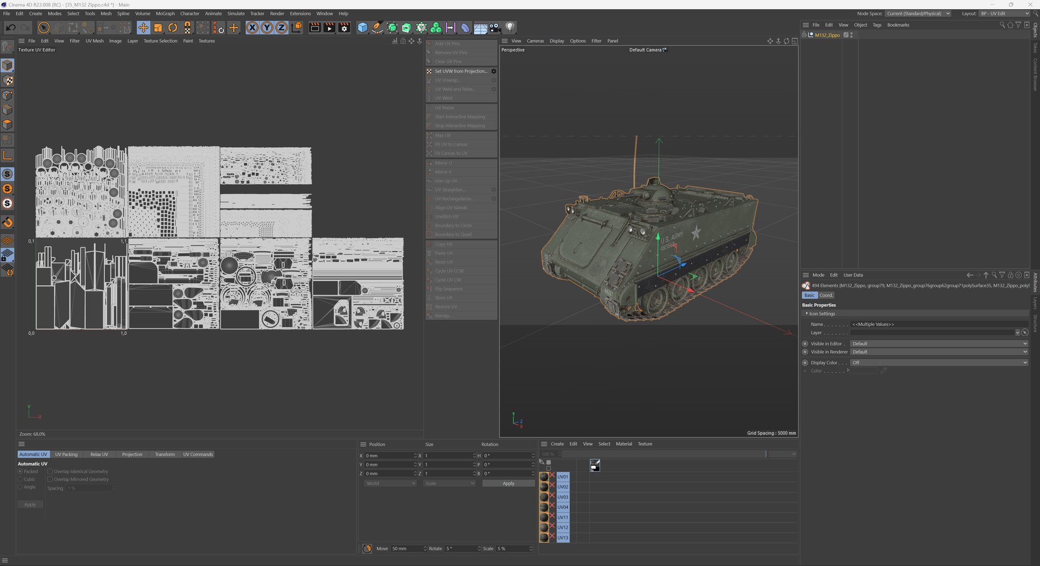
Task: Open the Layout dropdown
Action: [x=1005, y=14]
